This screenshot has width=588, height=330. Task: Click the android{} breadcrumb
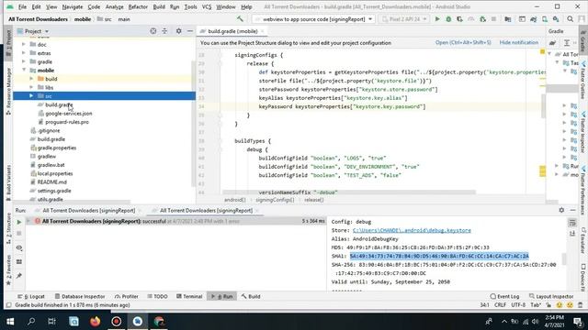coord(235,200)
